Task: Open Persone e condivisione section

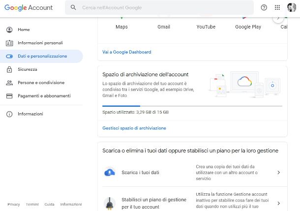Action: pos(41,83)
